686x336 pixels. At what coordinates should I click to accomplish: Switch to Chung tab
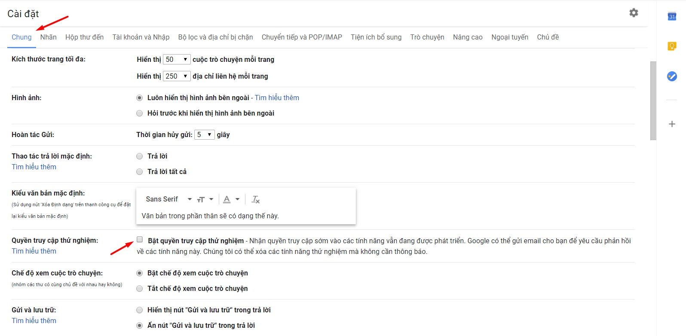point(21,37)
